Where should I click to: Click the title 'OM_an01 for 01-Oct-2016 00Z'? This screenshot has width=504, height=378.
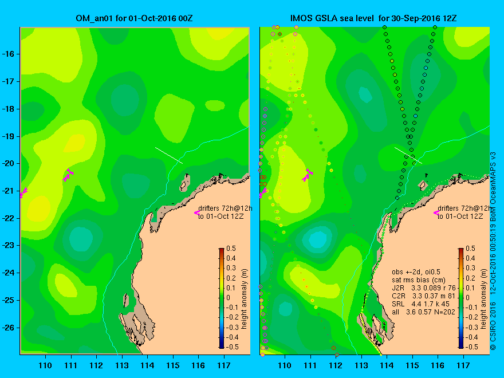pos(135,18)
